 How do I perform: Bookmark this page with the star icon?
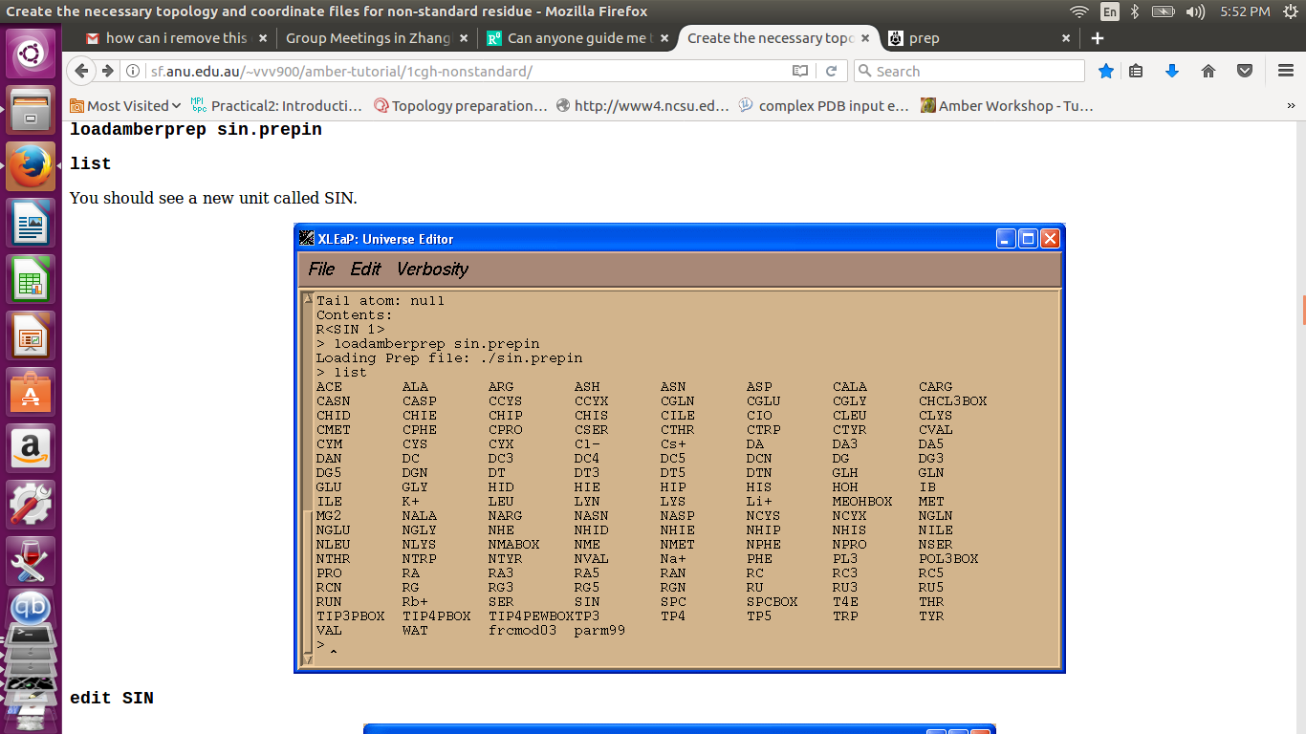coord(1106,71)
